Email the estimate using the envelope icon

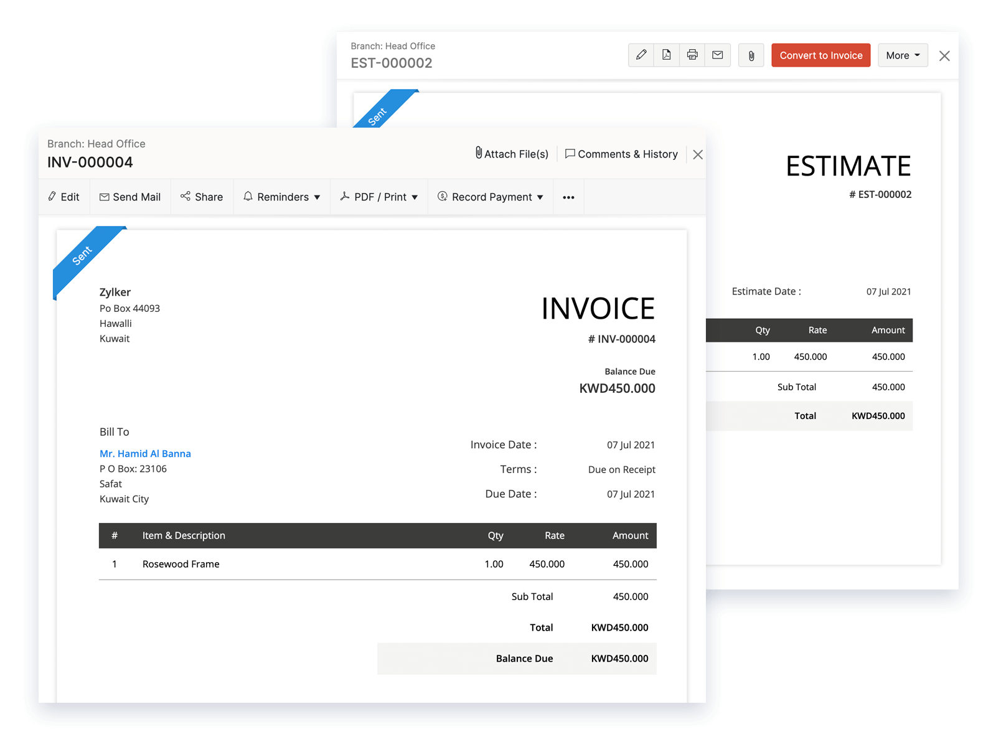click(717, 55)
